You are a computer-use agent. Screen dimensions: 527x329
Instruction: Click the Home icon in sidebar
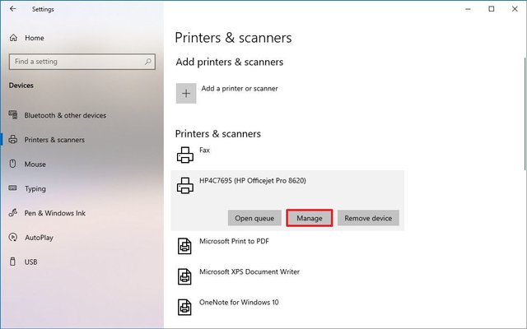point(14,38)
